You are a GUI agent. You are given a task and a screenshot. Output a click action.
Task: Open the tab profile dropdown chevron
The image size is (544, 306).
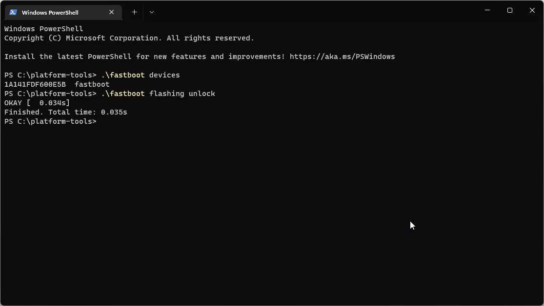152,12
